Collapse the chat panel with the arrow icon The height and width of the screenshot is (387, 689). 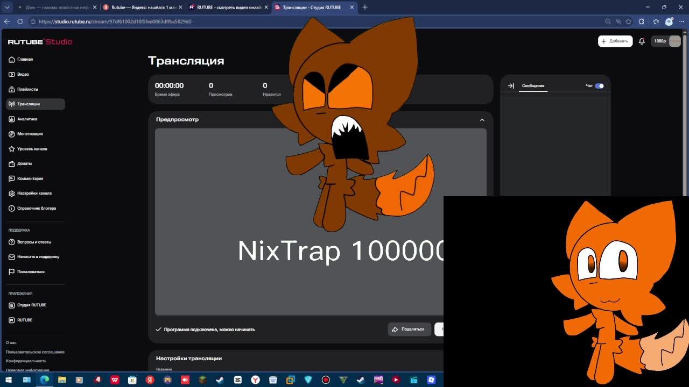click(511, 86)
